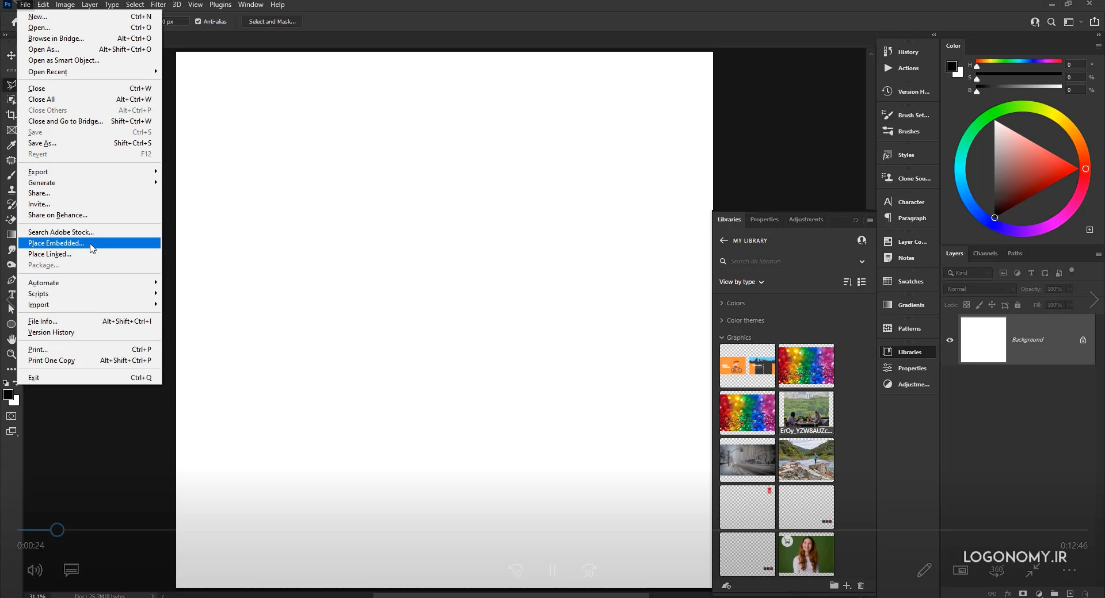Open the Normal blend mode dropdown
The width and height of the screenshot is (1105, 598).
pyautogui.click(x=980, y=289)
